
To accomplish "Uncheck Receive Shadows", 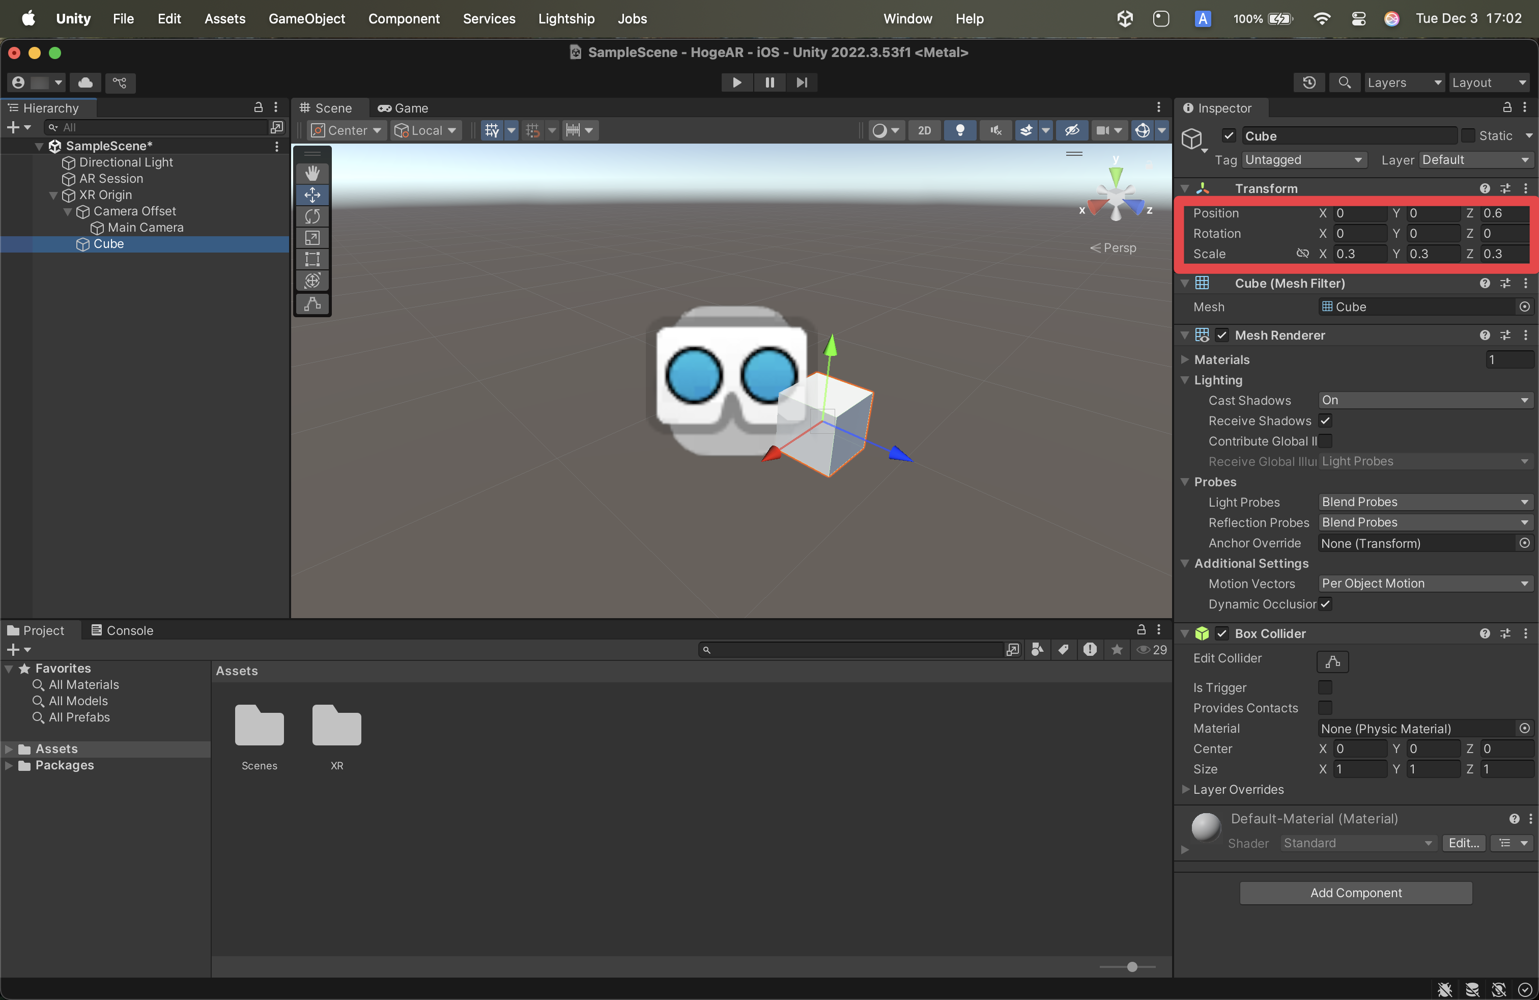I will [1325, 421].
